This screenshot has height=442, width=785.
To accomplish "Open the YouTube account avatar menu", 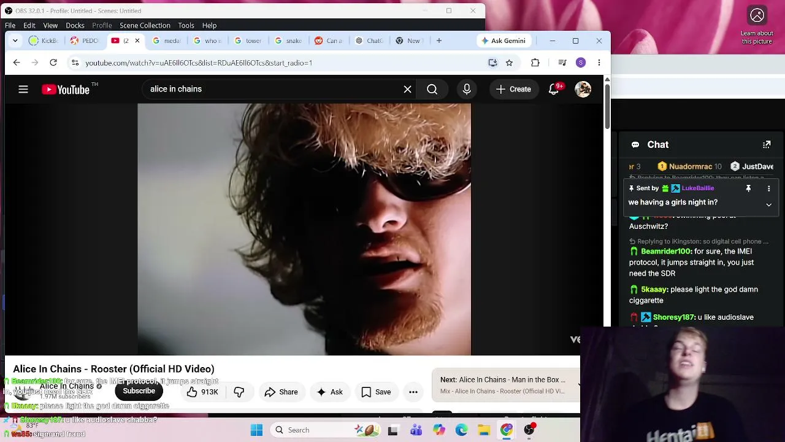I will [x=583, y=90].
